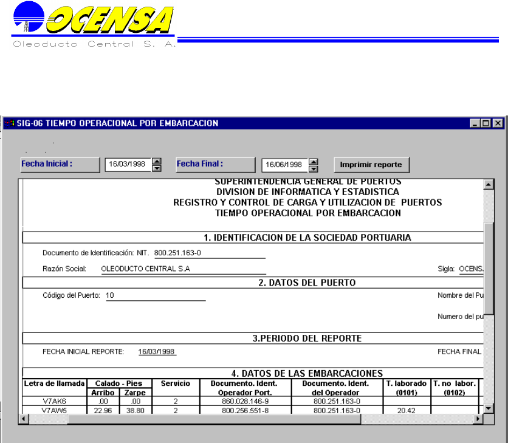Click OLEODUCTO CENTRAL S.A text
The height and width of the screenshot is (443, 508).
click(145, 269)
